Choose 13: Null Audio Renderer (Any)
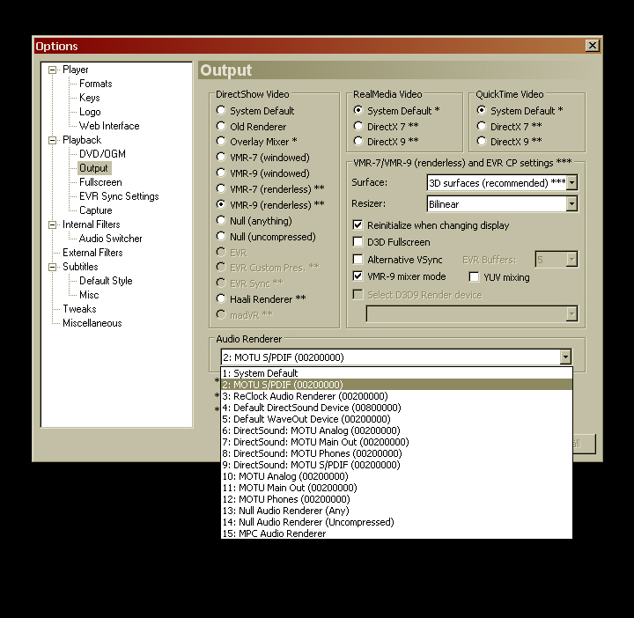Image resolution: width=634 pixels, height=618 pixels. click(396, 511)
